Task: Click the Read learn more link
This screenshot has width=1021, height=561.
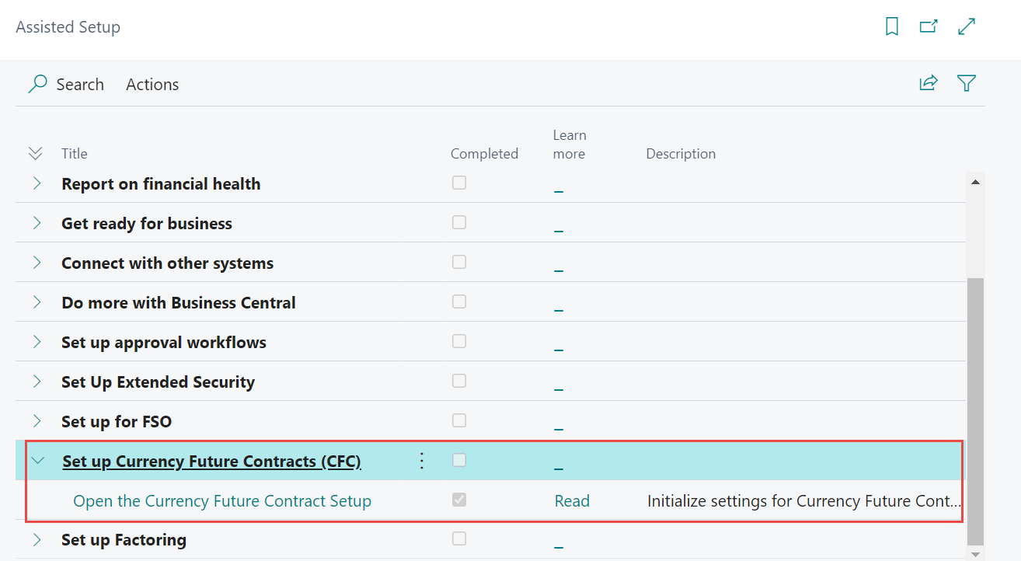Action: click(572, 501)
